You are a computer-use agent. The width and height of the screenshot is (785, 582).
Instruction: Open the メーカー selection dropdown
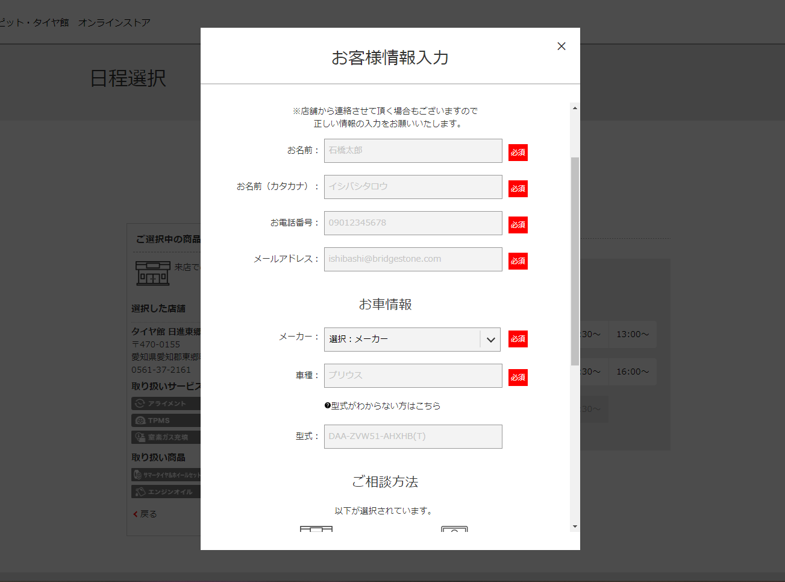coord(413,340)
